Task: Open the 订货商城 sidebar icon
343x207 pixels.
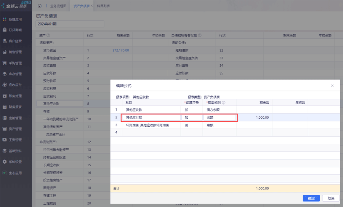Action: click(5, 30)
